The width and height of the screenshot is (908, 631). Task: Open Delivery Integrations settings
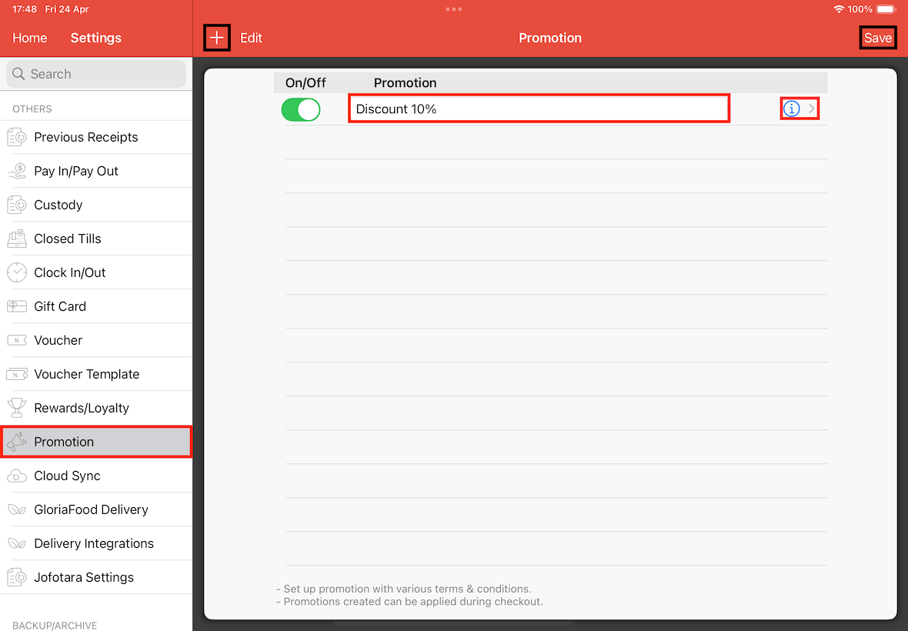click(96, 543)
